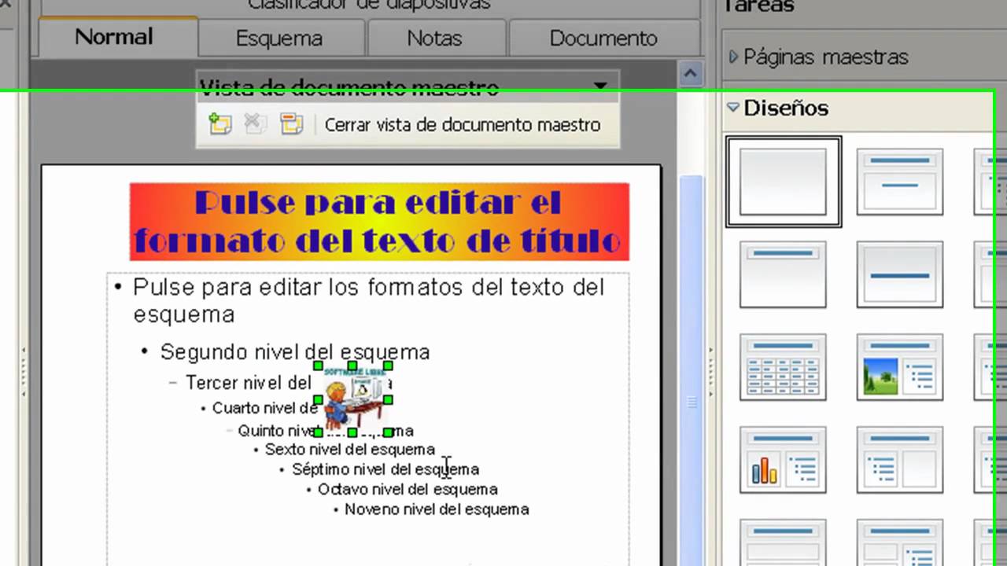The width and height of the screenshot is (1007, 566).
Task: Click 'Séptimo nivel del esquema' line
Action: (x=385, y=469)
